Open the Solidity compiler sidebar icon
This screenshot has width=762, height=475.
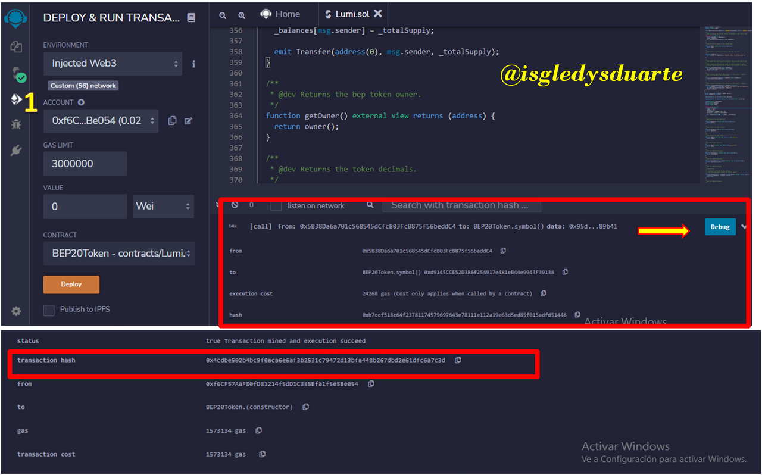click(x=18, y=74)
